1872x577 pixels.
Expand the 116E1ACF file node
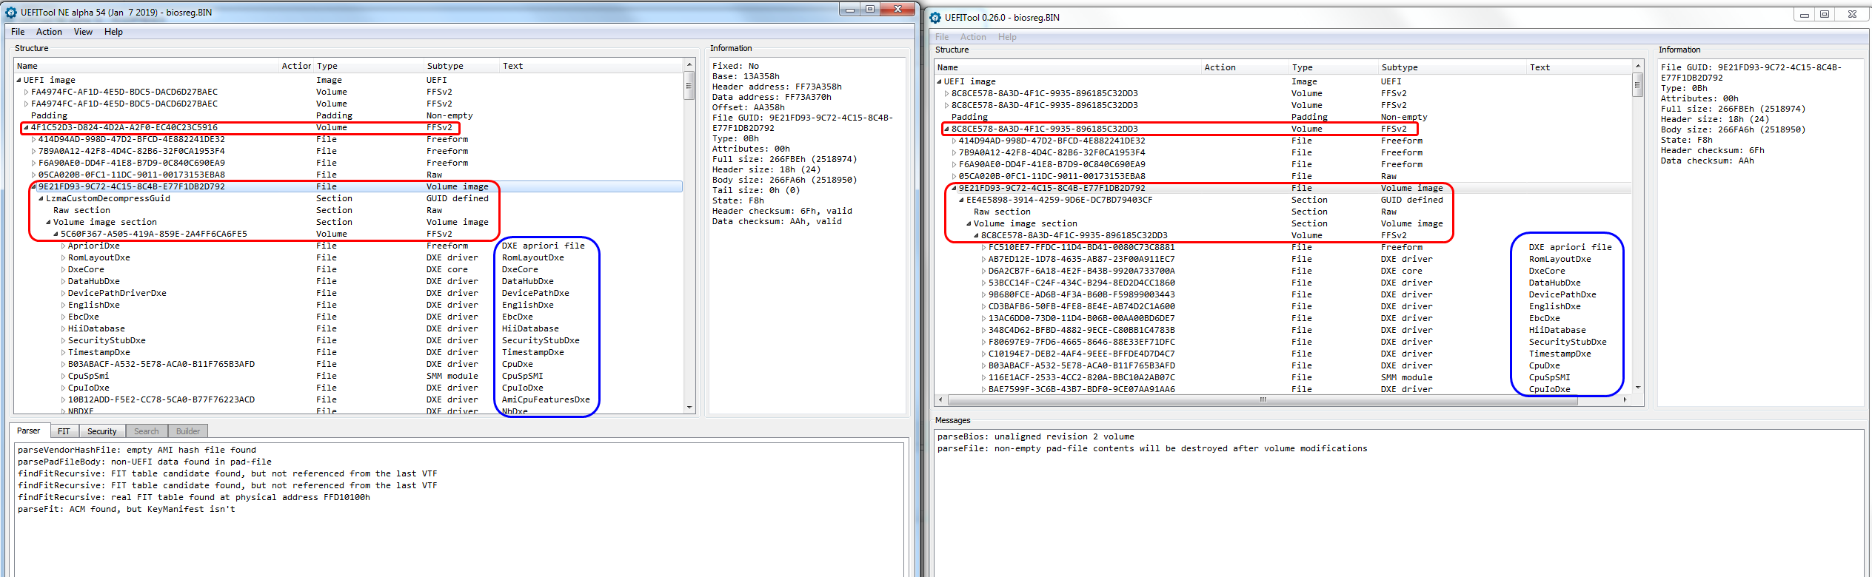click(983, 377)
